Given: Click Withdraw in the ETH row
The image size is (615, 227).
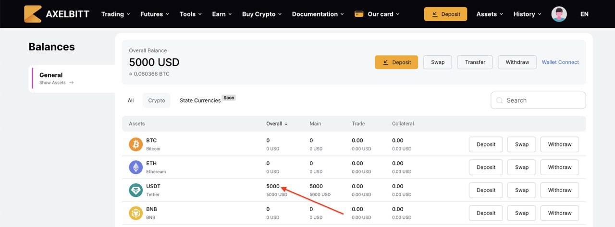Looking at the screenshot, I should tap(560, 167).
